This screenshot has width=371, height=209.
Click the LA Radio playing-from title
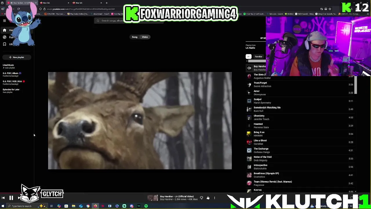click(x=250, y=48)
